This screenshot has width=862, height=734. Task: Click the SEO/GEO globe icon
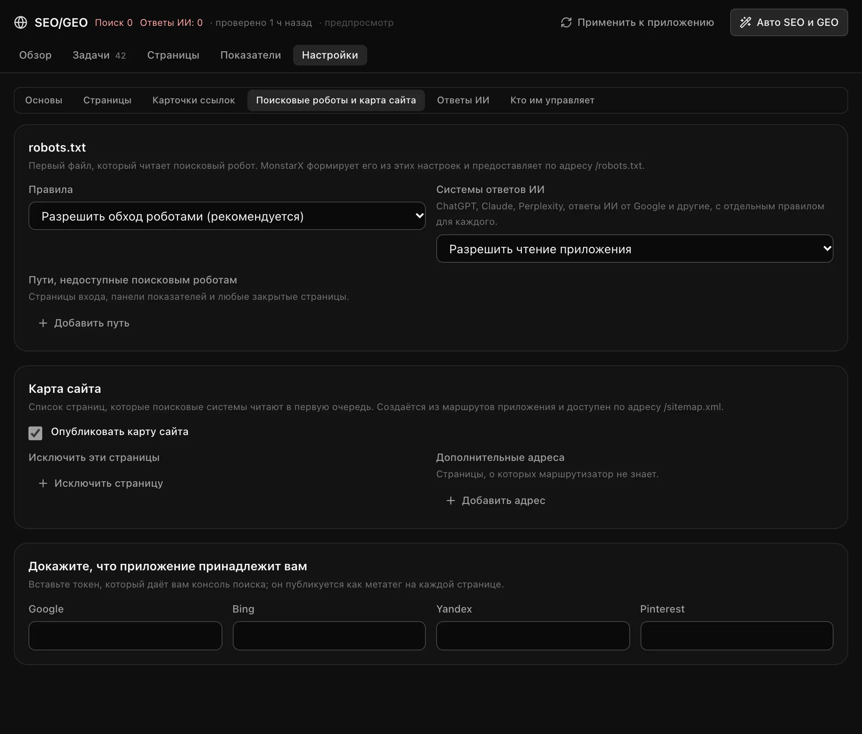[21, 22]
